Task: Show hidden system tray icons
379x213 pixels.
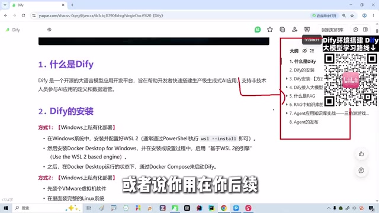Action: click(329, 208)
